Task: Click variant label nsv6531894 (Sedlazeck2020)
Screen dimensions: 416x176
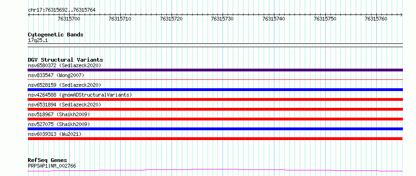Action: pos(65,105)
